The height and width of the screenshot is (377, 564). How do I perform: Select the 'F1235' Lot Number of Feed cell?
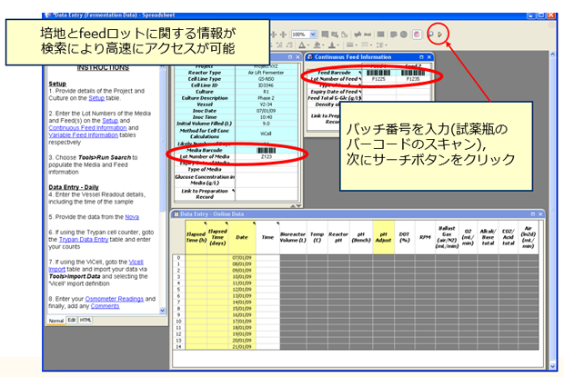pos(413,79)
